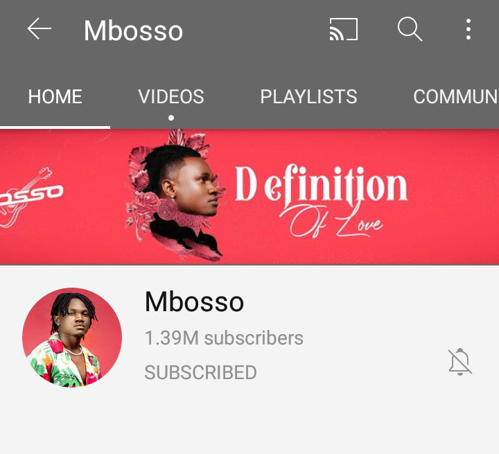Tap the artist portrait in the banner

point(176,195)
